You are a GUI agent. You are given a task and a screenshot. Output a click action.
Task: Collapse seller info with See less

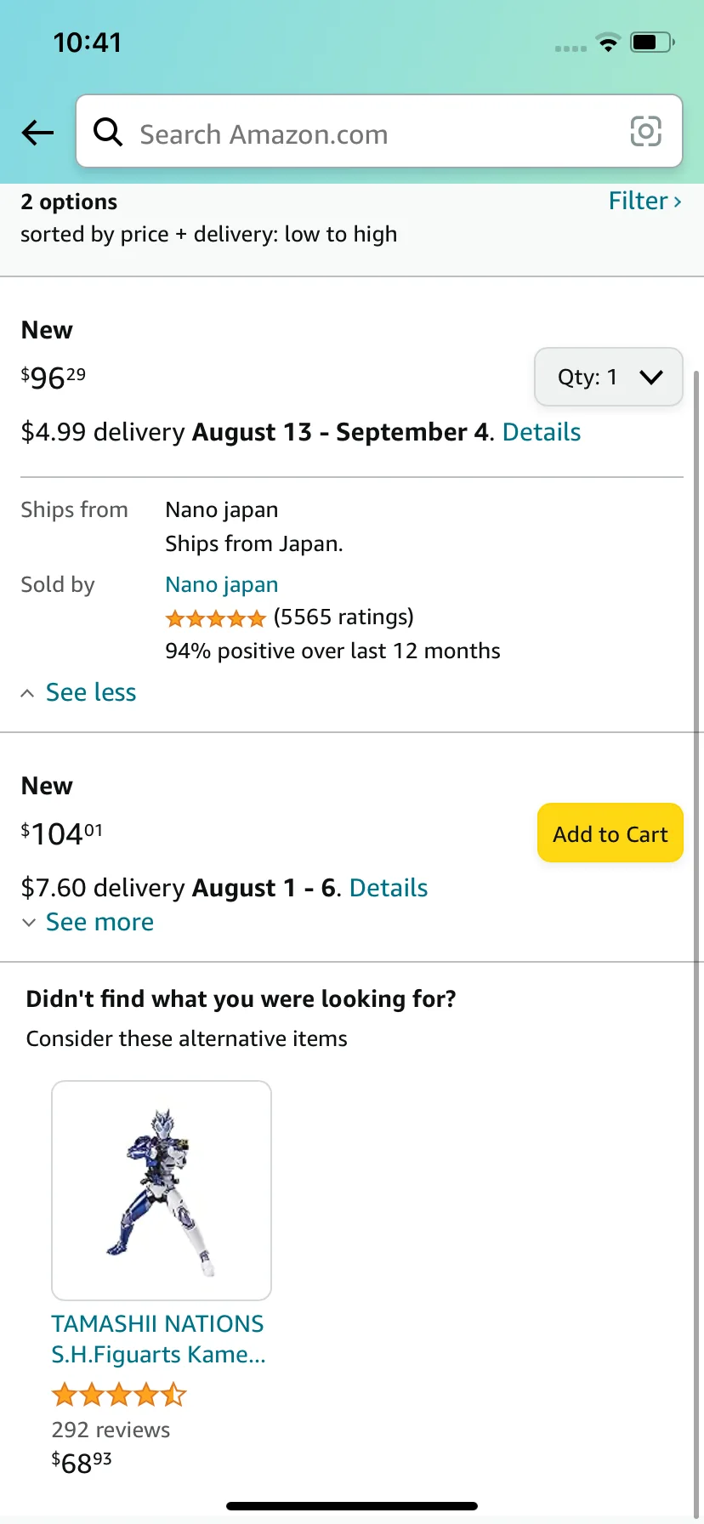[x=90, y=692]
